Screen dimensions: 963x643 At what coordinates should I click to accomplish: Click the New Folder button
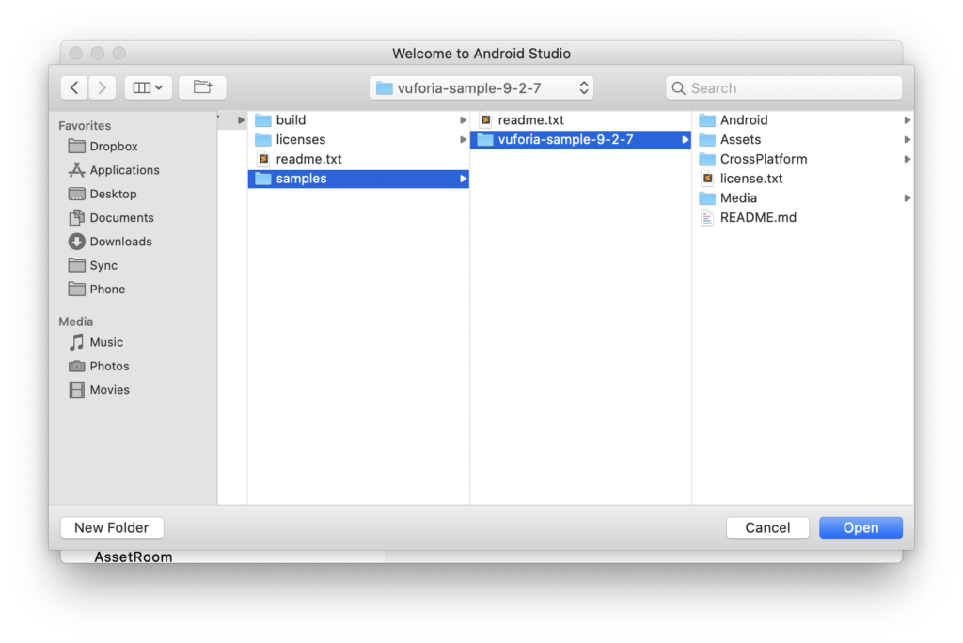[112, 527]
